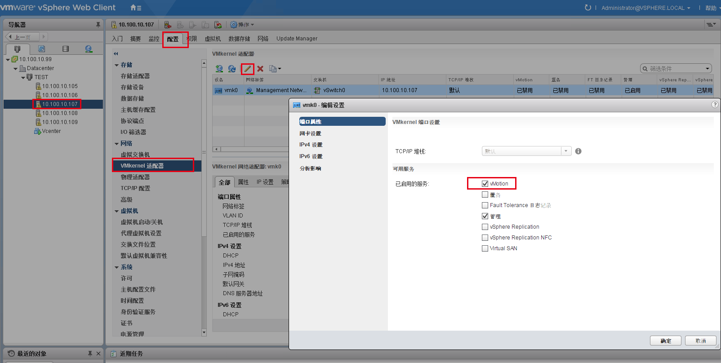Click the sidebar scroll down arrow

pyautogui.click(x=204, y=332)
